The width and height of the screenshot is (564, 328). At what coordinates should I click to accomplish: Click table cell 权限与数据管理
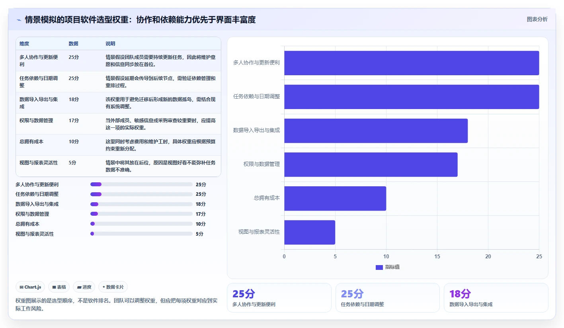(36, 121)
